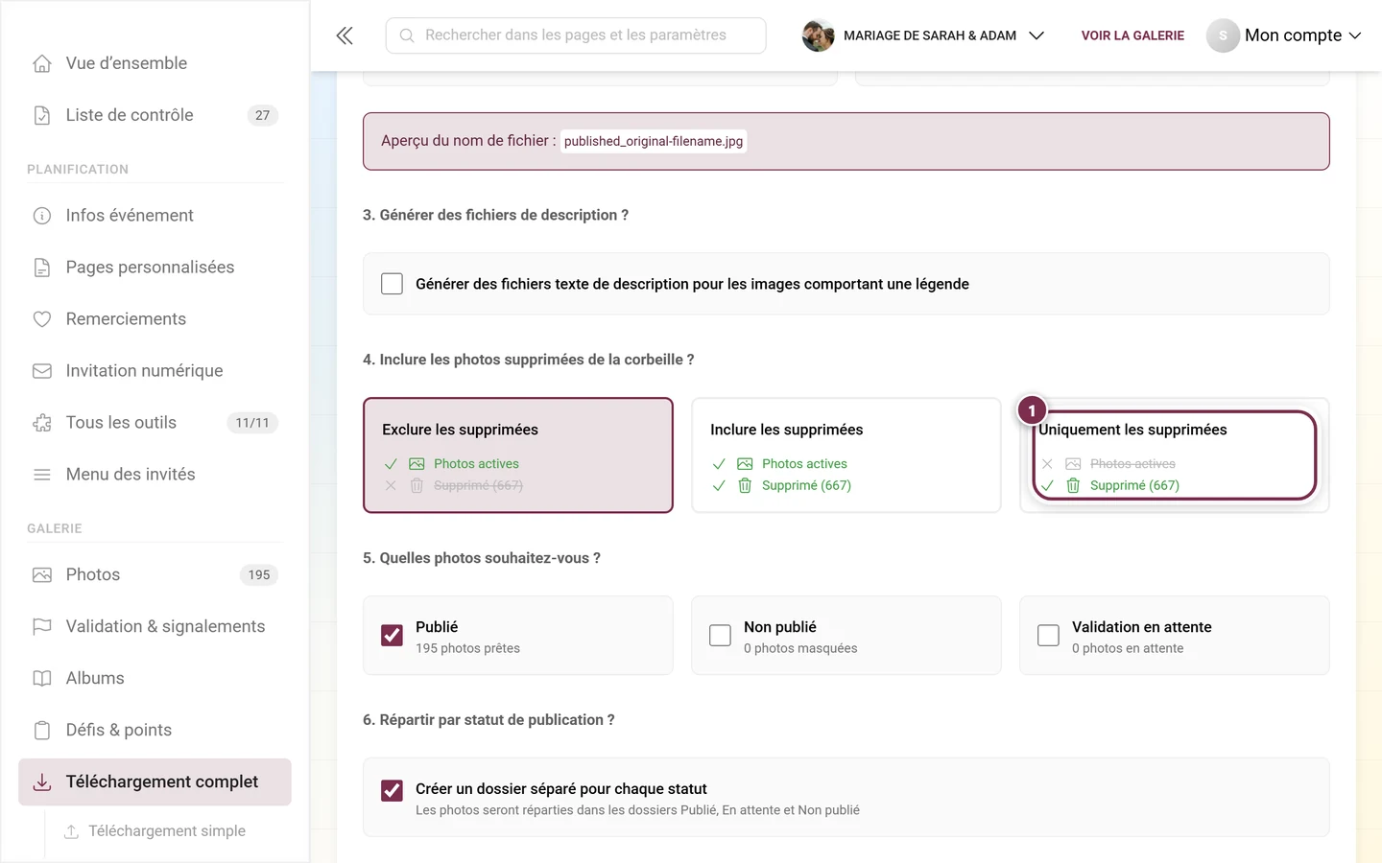Click the image icon beside Photos in sidebar

[x=42, y=575]
